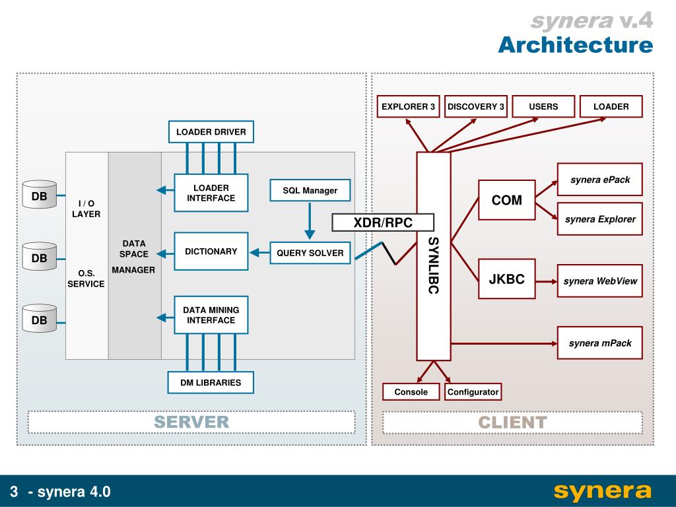
Task: Click the bottom DB cylinder icon
Action: pos(39,319)
